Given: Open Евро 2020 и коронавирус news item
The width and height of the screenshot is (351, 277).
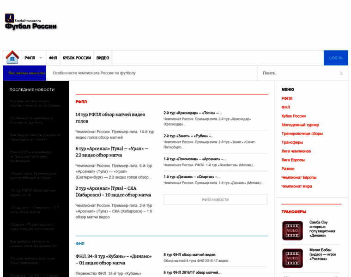Looking at the screenshot, I should point(31,157).
